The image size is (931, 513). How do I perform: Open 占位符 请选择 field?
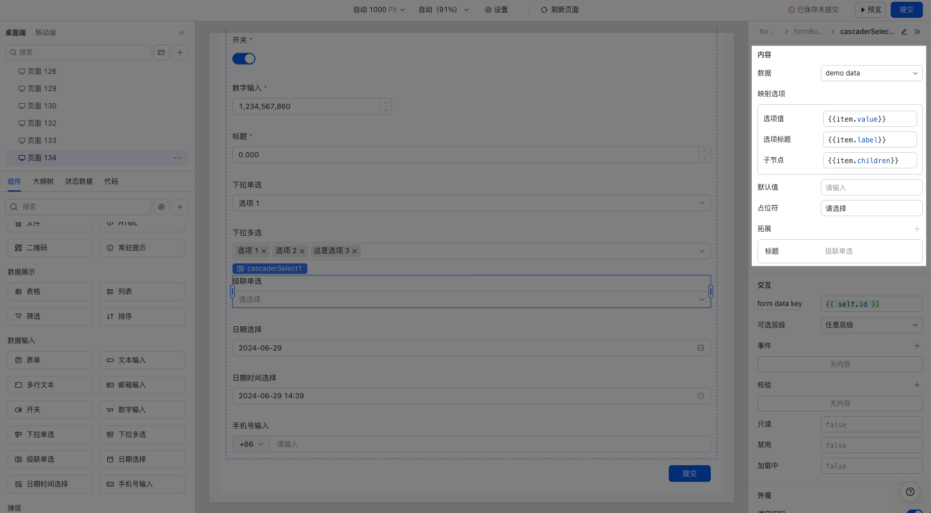872,208
